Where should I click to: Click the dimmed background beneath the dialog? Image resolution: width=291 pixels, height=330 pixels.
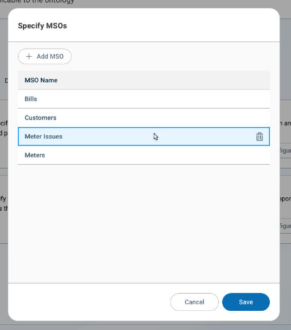tap(145, 326)
